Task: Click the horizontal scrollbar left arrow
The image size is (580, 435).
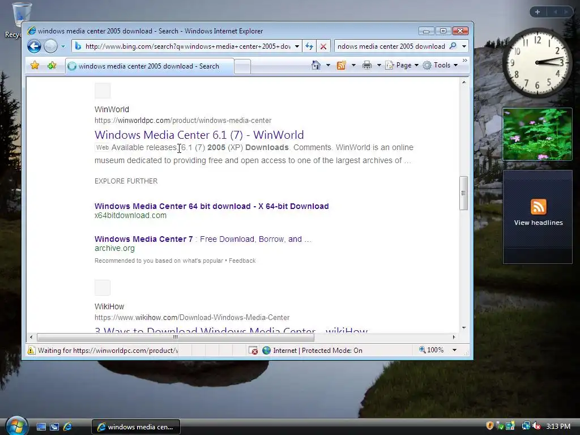Action: pos(31,337)
